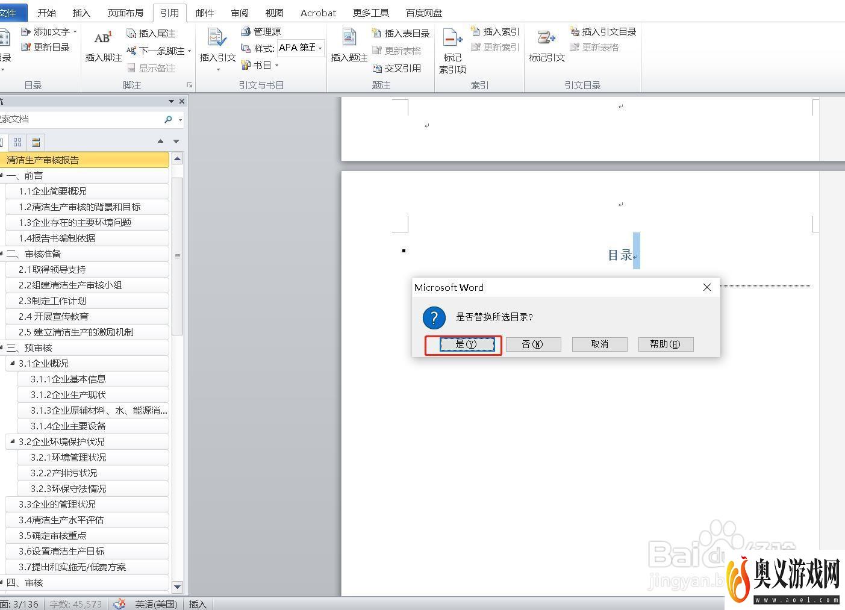Image resolution: width=845 pixels, height=610 pixels.
Task: Collapse the 3.2企业环境保护状况 heading
Action: click(13, 441)
